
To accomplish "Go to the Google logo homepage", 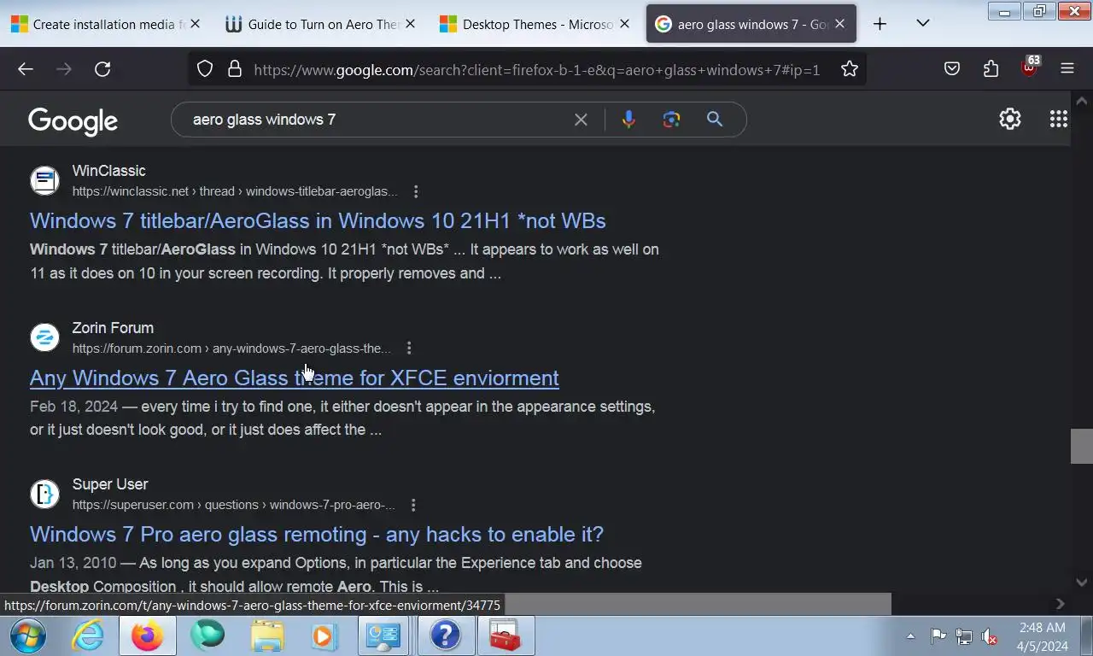I will (x=73, y=121).
